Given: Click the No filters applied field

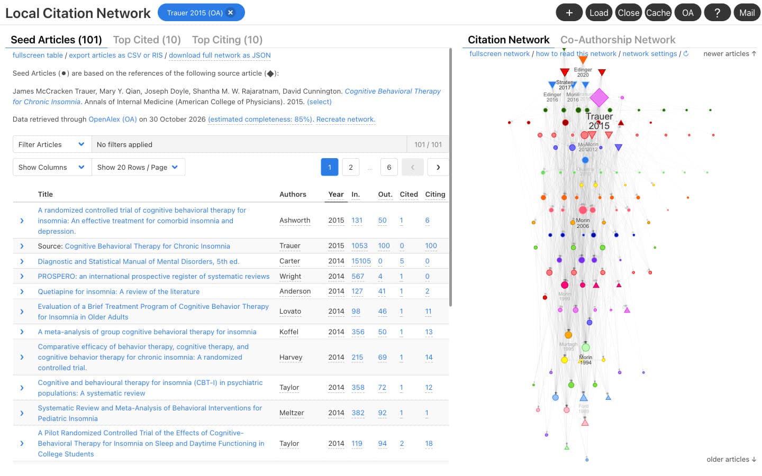Looking at the screenshot, I should 249,144.
